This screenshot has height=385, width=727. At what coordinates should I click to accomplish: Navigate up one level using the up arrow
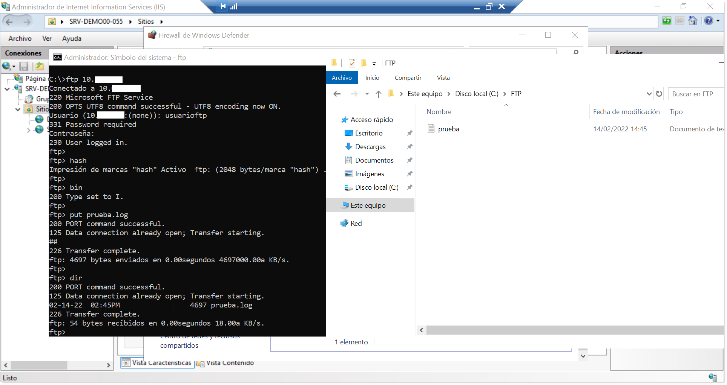point(379,94)
